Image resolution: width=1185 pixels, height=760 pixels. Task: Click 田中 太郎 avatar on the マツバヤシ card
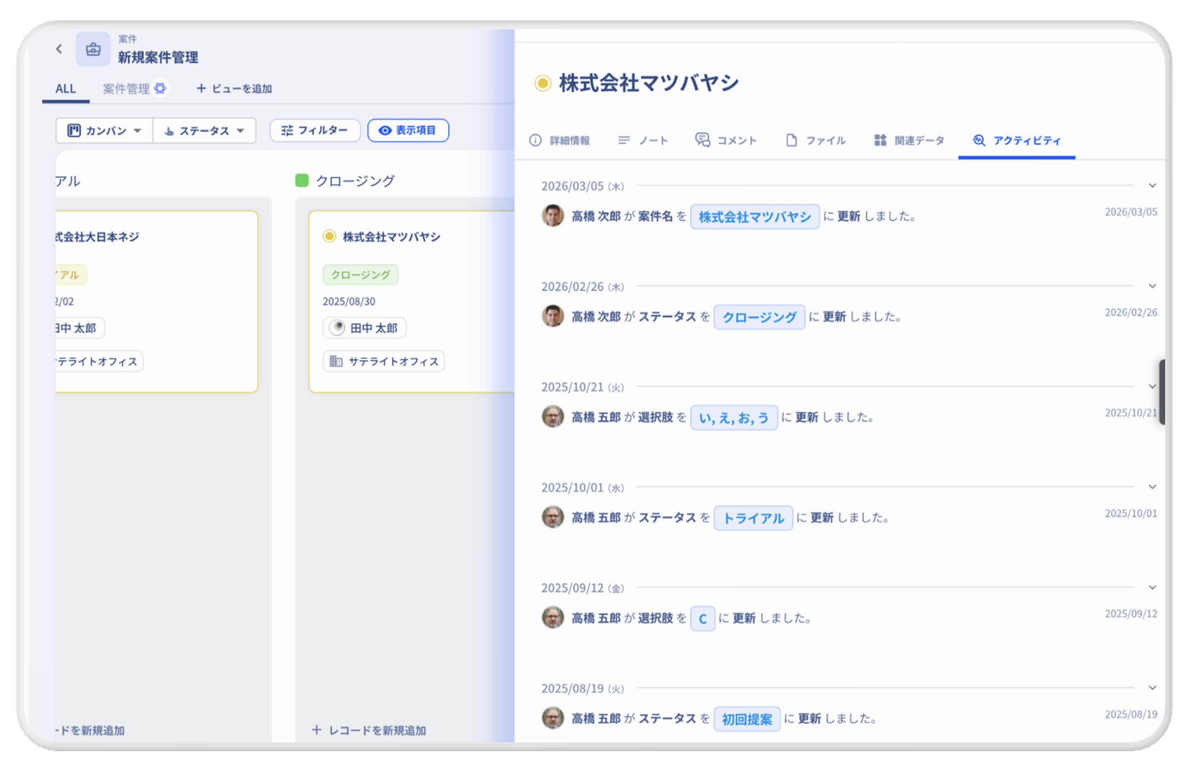pyautogui.click(x=337, y=328)
